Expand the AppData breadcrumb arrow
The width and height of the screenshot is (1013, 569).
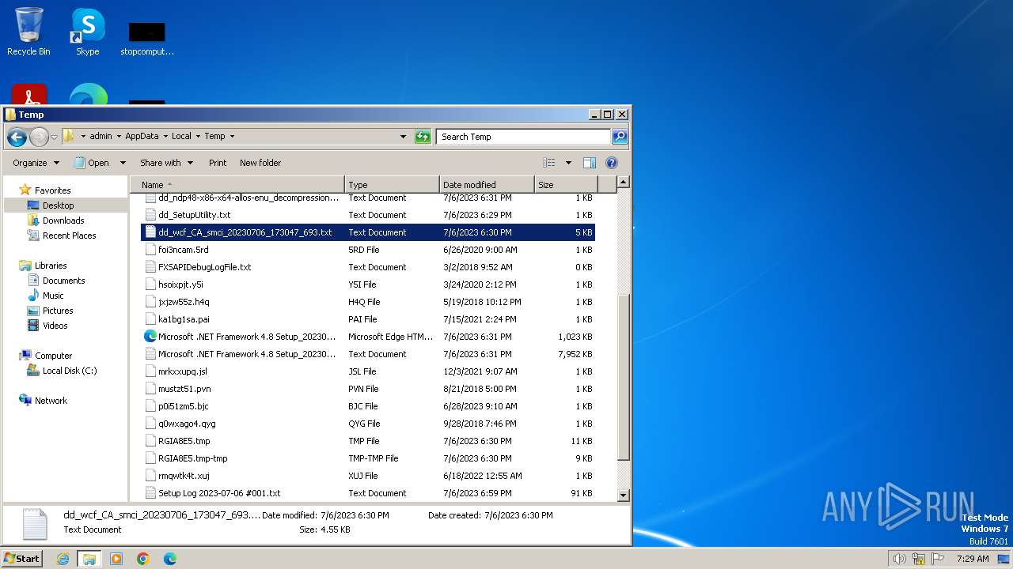coord(165,136)
